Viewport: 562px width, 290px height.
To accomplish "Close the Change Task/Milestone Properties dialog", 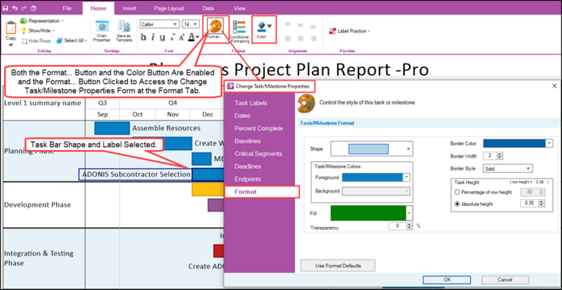I will click(x=554, y=86).
